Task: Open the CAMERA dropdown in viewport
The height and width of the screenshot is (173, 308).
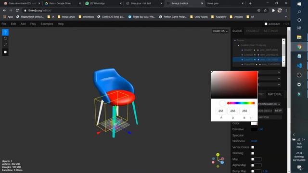Action: tap(220, 31)
